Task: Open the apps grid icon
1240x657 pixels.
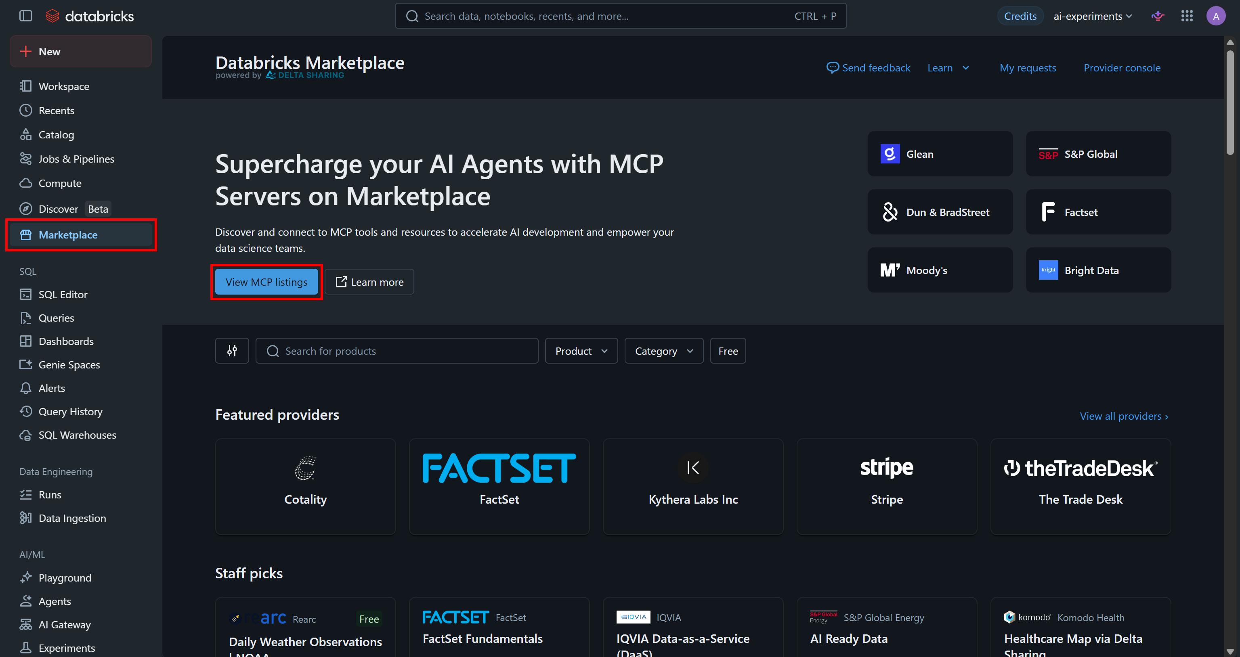Action: tap(1187, 16)
